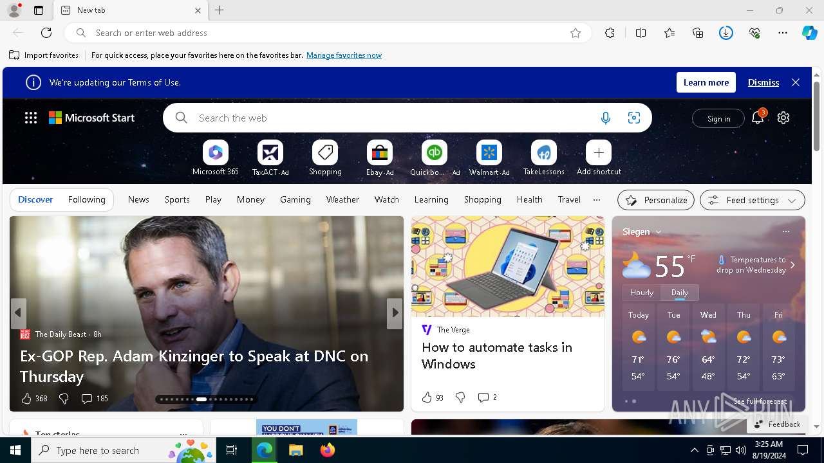Open visual search camera icon
Screen dimensions: 824x463
(x=634, y=118)
